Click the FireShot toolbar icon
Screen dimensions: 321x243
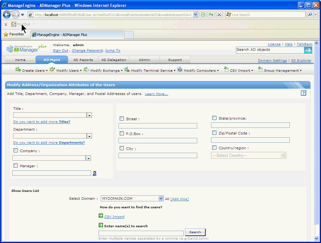point(14,24)
